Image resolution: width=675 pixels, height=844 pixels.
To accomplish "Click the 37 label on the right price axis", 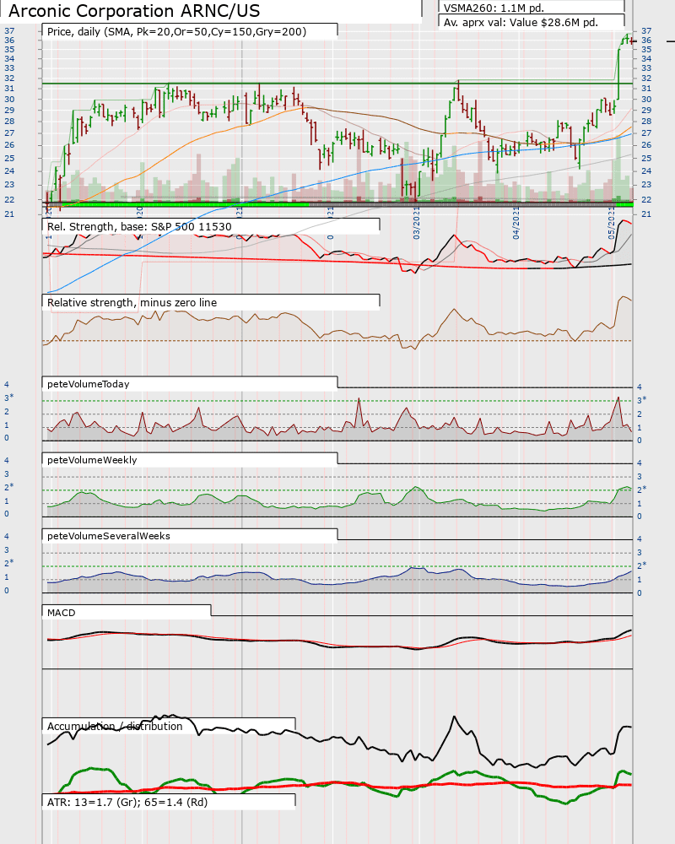I will pyautogui.click(x=646, y=30).
